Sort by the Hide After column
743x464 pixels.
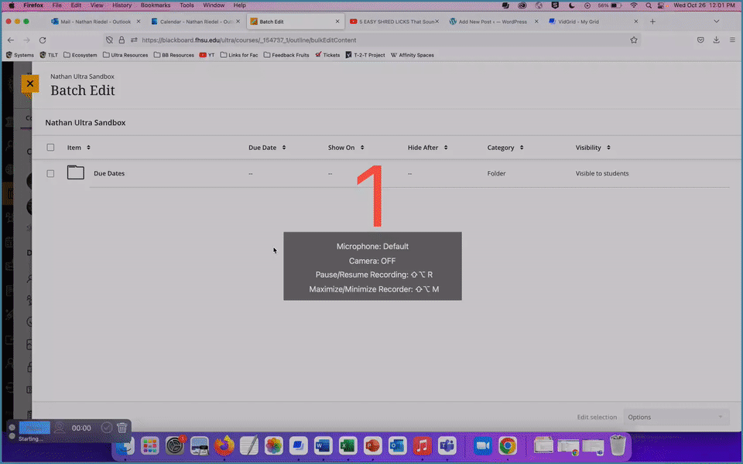click(427, 147)
